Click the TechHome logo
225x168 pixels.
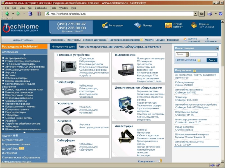click(x=21, y=28)
